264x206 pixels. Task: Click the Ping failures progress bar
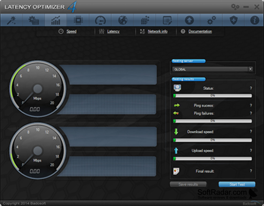coord(213,121)
